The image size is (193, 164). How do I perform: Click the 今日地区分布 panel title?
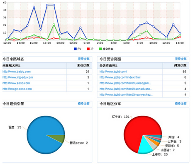click(x=110, y=104)
